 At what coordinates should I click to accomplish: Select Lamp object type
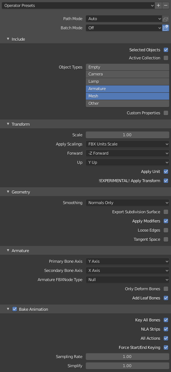[x=128, y=81]
